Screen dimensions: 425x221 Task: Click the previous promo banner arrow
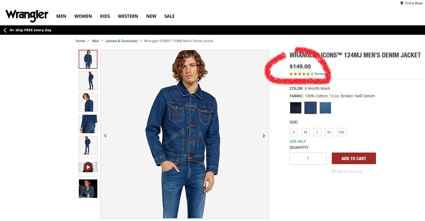click(5, 30)
